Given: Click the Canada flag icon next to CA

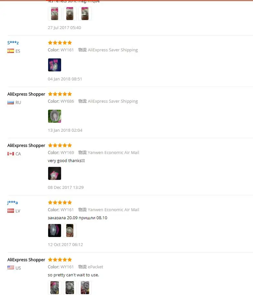Looking at the screenshot, I should click(11, 154).
